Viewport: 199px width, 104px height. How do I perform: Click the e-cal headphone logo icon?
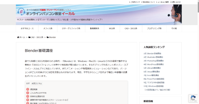21,12
